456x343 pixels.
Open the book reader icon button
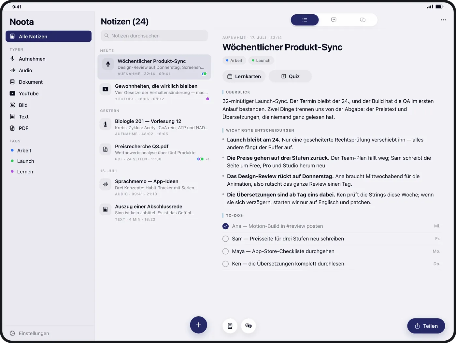coord(230,326)
